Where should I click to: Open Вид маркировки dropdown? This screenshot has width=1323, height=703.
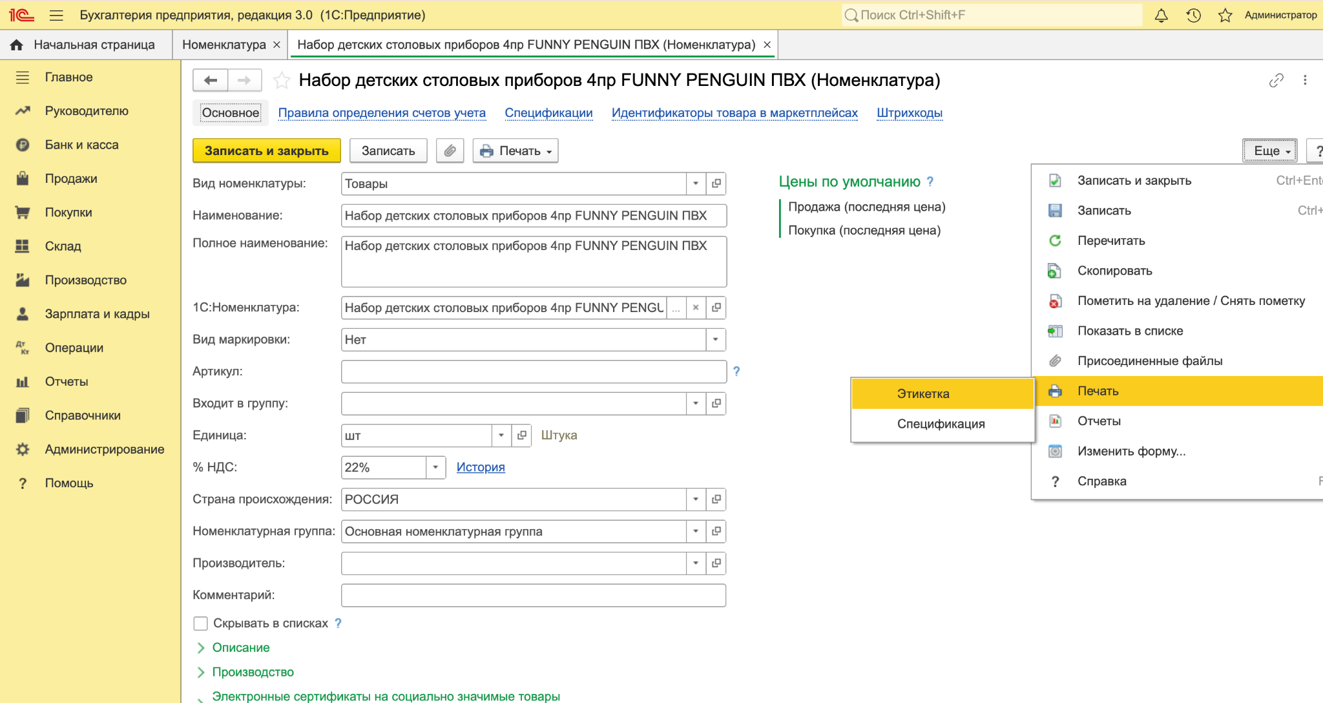716,340
